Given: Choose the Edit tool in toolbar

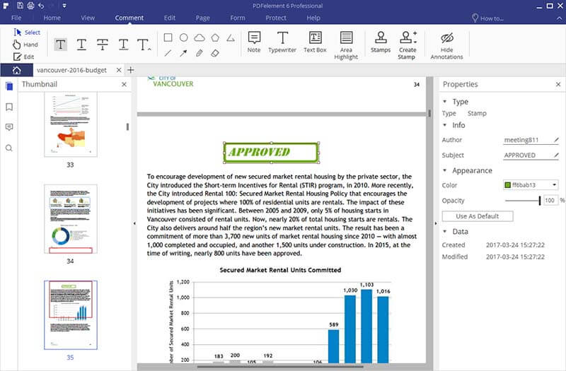Looking at the screenshot, I should 23,57.
